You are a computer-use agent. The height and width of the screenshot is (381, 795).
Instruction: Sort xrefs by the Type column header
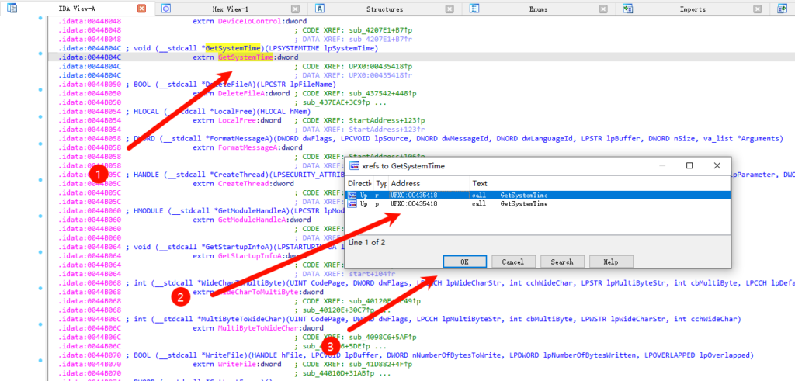[x=381, y=183]
